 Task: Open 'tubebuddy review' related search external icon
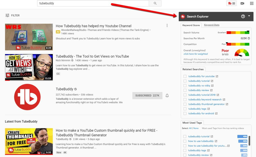coord(211,90)
